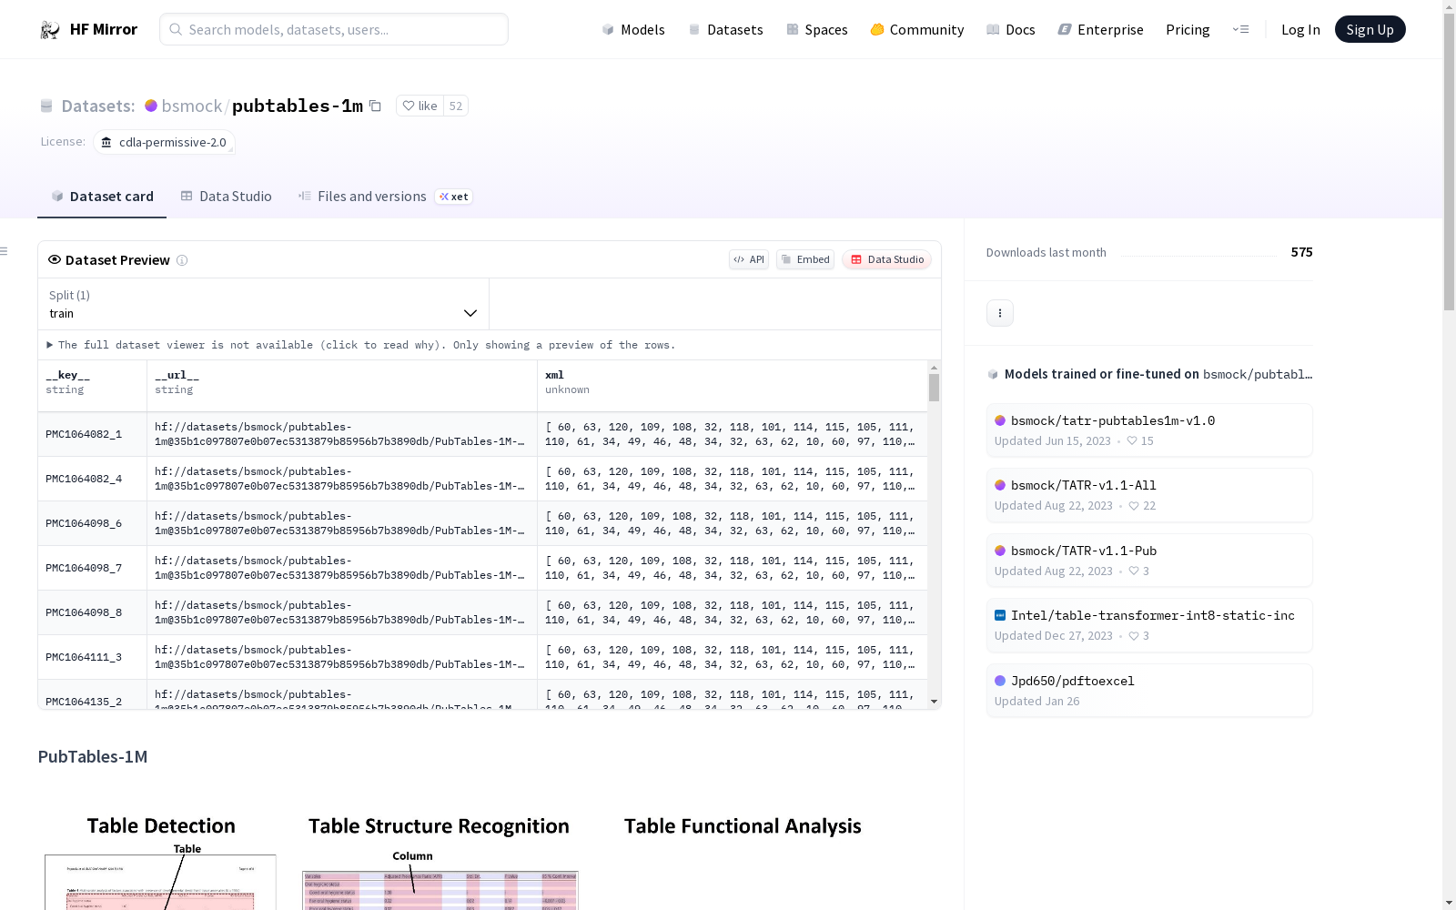Click the HF Mirror logo icon
This screenshot has height=910, width=1456.
tap(50, 30)
